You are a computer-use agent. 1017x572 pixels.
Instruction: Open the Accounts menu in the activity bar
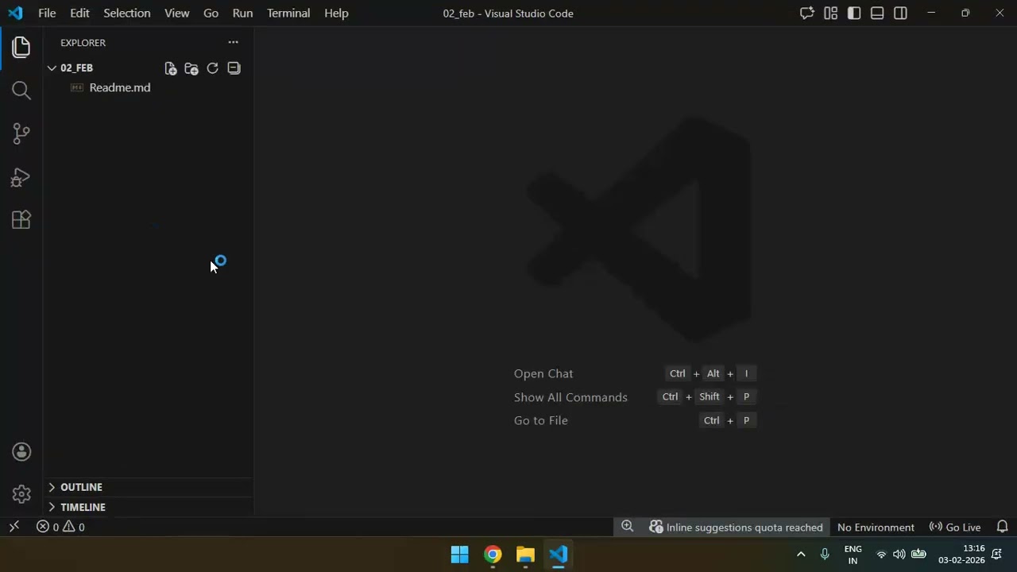click(21, 452)
